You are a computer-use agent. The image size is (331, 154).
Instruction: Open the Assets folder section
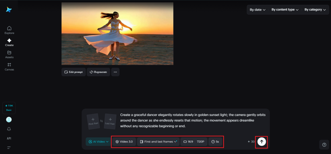tap(9, 54)
